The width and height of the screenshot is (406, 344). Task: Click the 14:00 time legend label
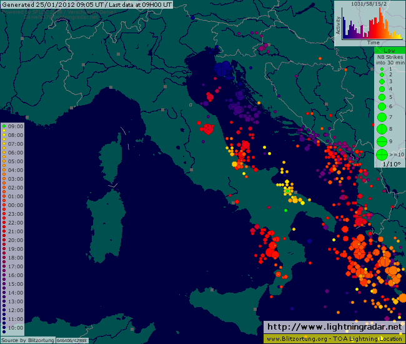16,293
